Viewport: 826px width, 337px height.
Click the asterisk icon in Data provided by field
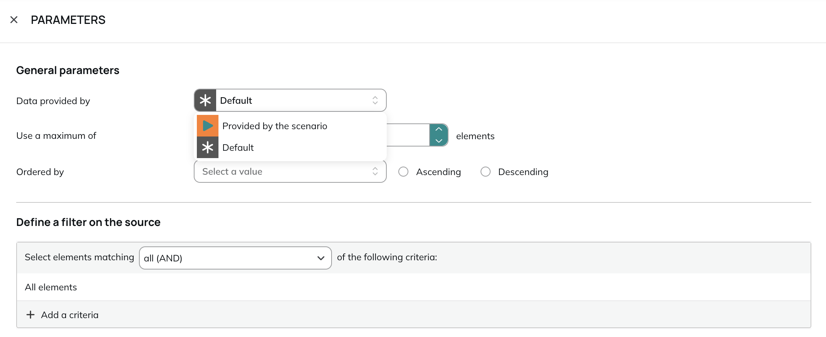click(x=205, y=101)
